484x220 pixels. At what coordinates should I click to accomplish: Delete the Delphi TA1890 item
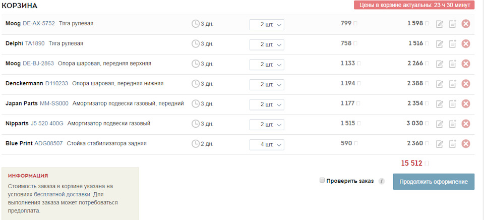pyautogui.click(x=466, y=44)
